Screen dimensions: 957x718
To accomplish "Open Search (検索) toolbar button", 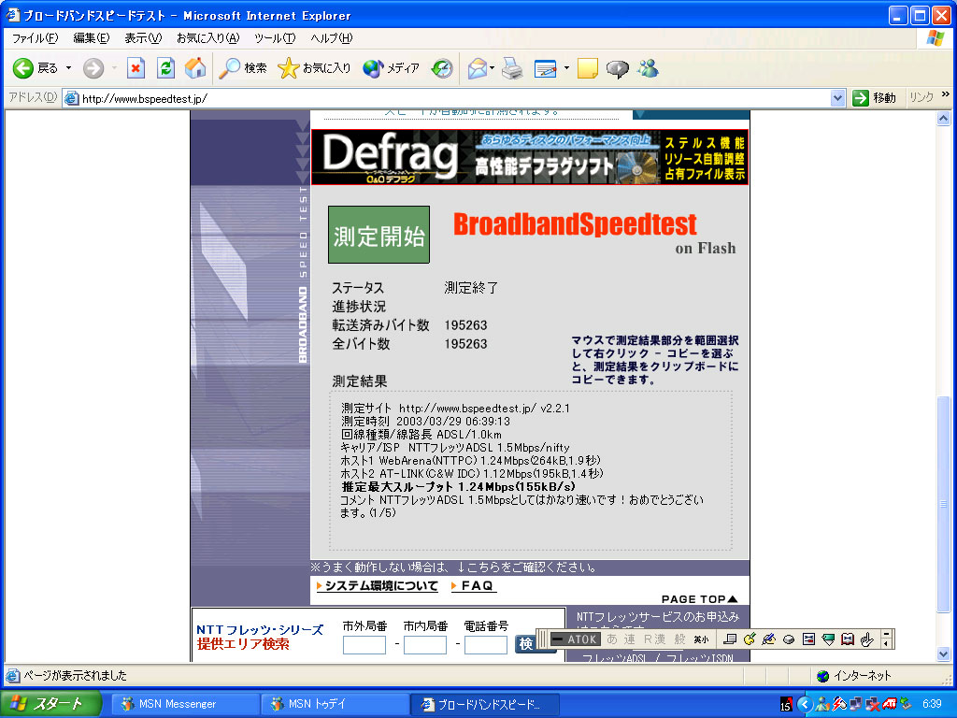I will pos(243,67).
